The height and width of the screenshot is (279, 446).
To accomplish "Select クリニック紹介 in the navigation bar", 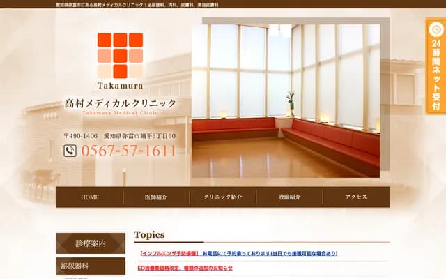I will point(223,197).
